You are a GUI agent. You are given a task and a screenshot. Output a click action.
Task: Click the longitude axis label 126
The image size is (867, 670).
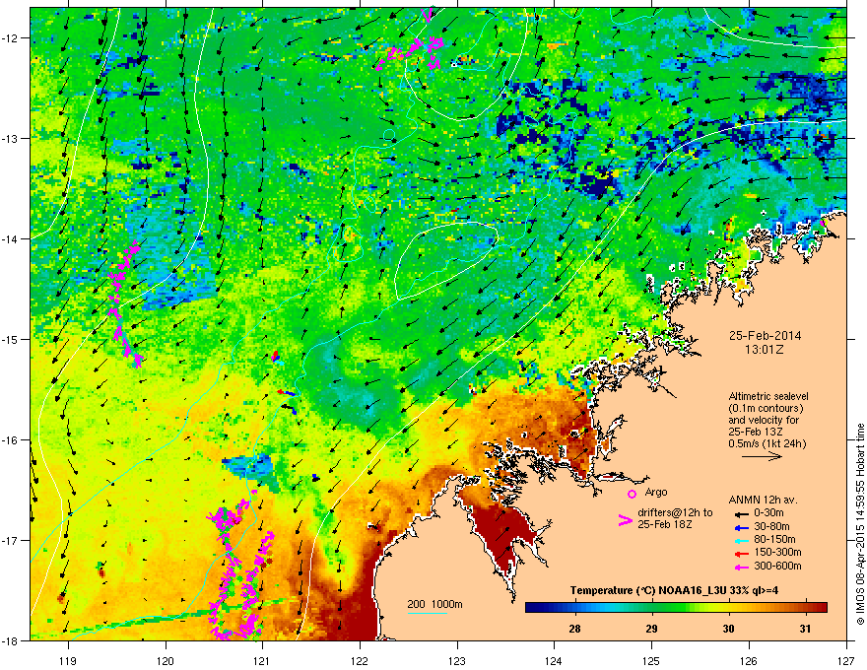tap(749, 660)
